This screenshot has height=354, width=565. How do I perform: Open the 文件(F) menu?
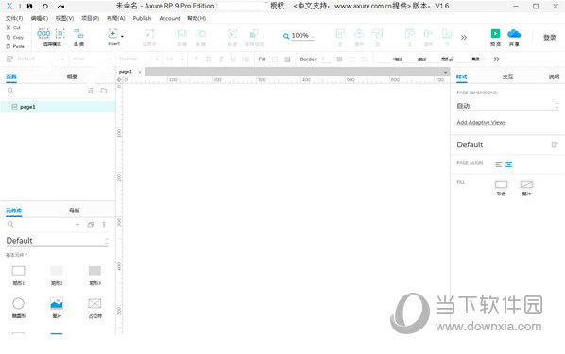[x=14, y=18]
